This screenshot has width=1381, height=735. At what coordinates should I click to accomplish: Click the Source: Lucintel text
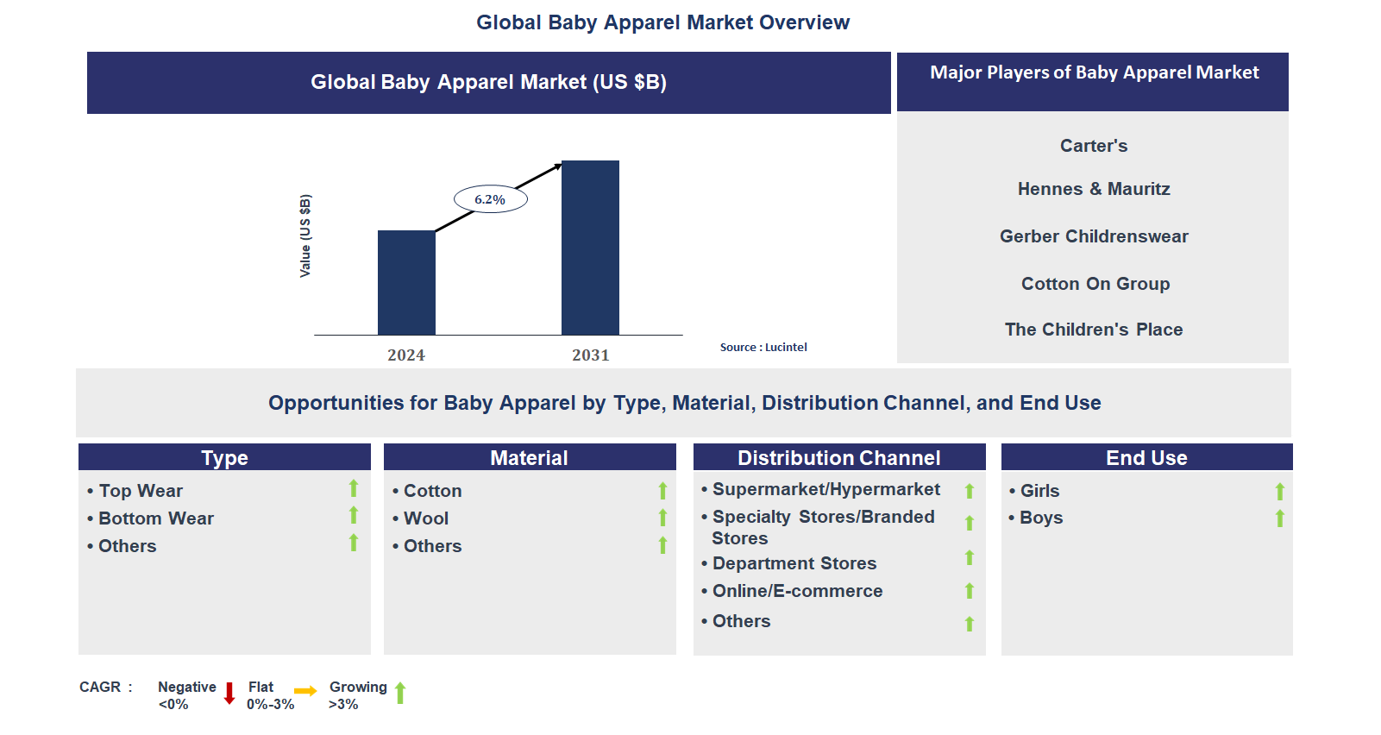coord(763,348)
